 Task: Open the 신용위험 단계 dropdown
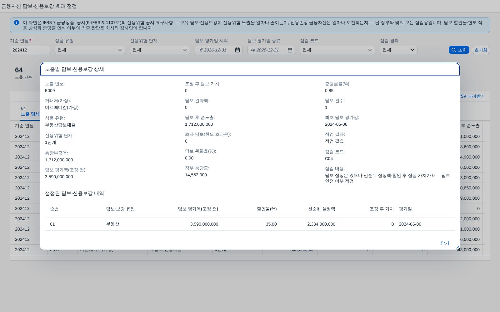click(x=160, y=50)
